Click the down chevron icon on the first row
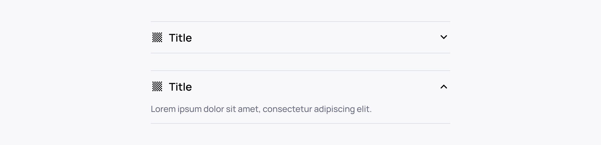 pyautogui.click(x=444, y=37)
